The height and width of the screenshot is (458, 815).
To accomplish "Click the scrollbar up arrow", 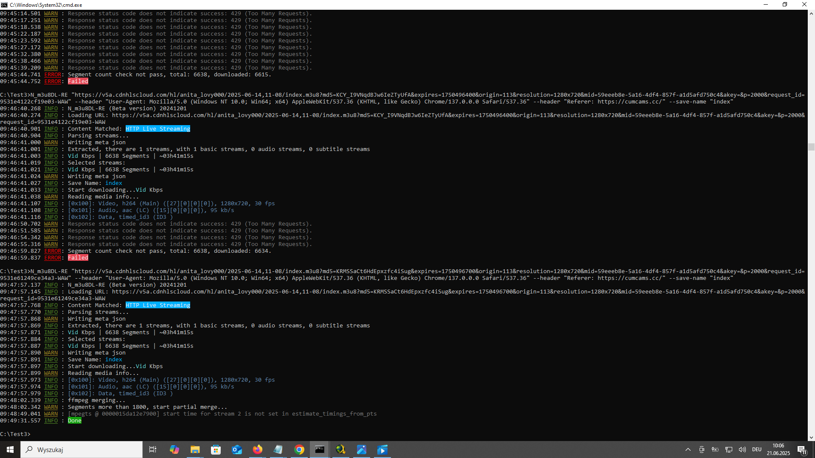I will [x=811, y=14].
